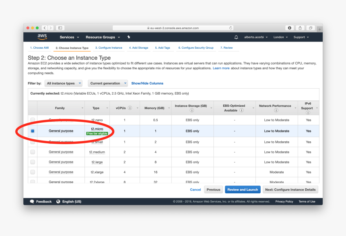Click the Show/Hide Columns link

(x=147, y=83)
